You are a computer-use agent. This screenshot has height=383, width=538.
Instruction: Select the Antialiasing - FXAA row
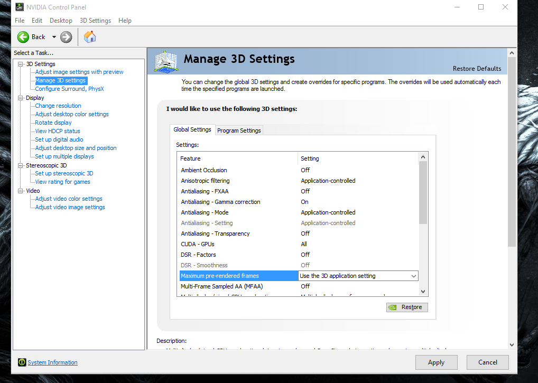tap(299, 191)
